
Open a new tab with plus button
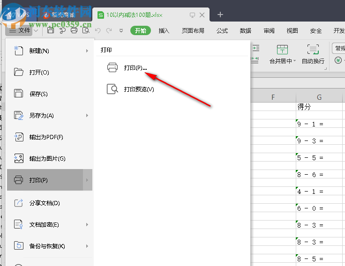pyautogui.click(x=220, y=15)
